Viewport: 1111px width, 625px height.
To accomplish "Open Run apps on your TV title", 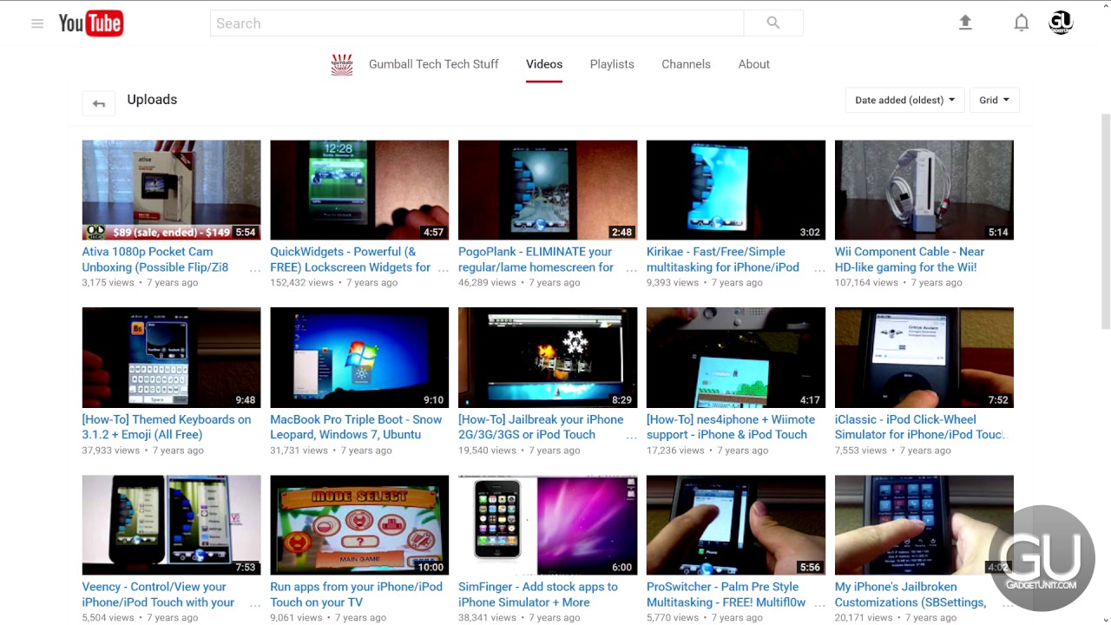I will click(356, 595).
